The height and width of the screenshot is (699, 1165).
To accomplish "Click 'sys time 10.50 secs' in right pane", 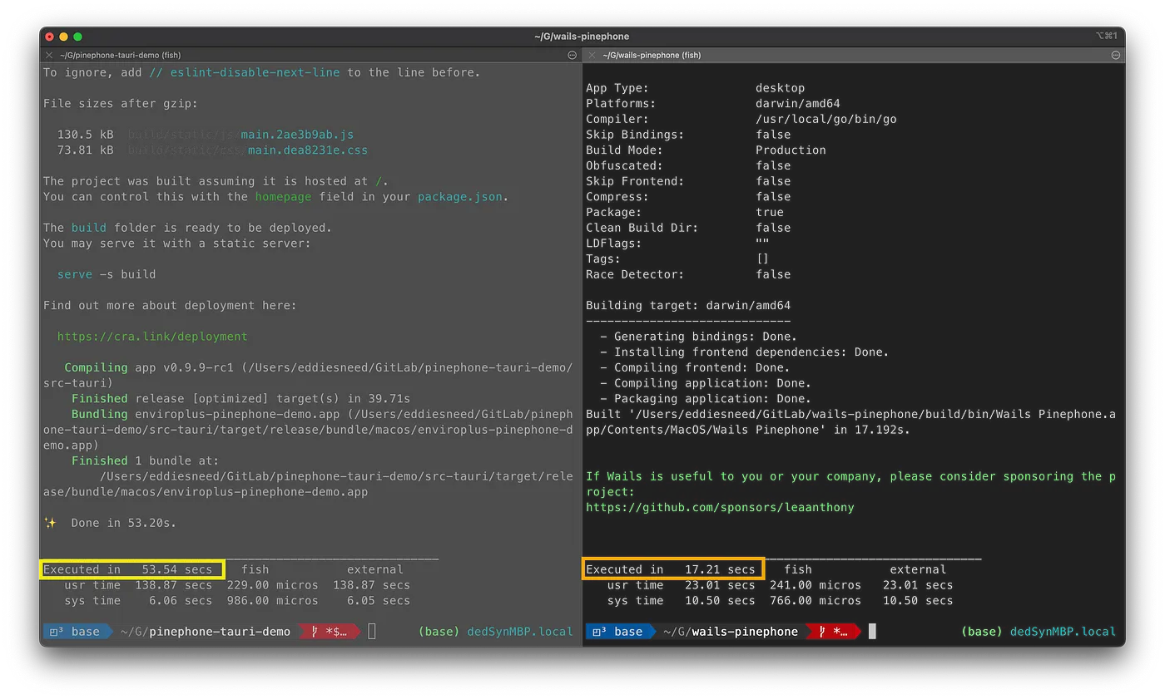I will tap(681, 600).
